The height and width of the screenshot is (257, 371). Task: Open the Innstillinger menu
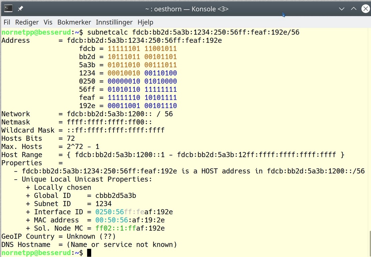[114, 22]
